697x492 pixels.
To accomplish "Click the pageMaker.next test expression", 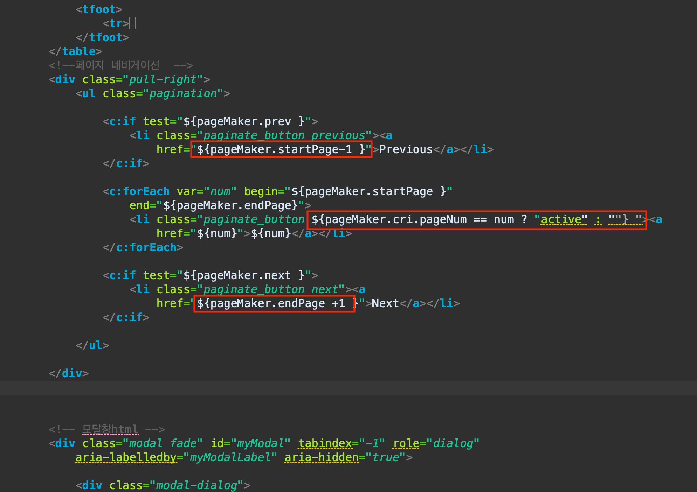I will (x=244, y=275).
